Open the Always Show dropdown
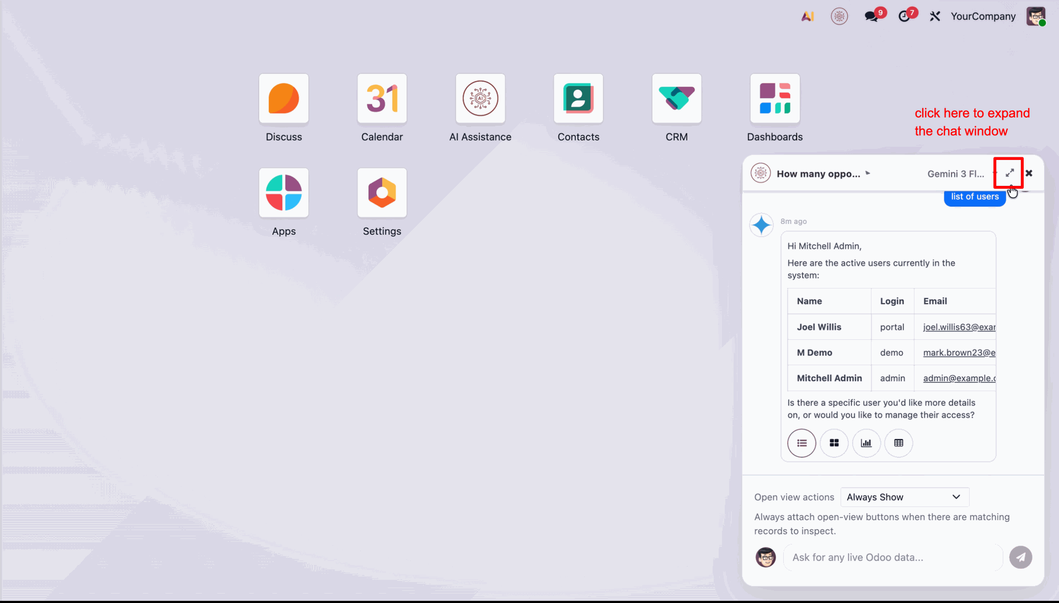 point(904,497)
